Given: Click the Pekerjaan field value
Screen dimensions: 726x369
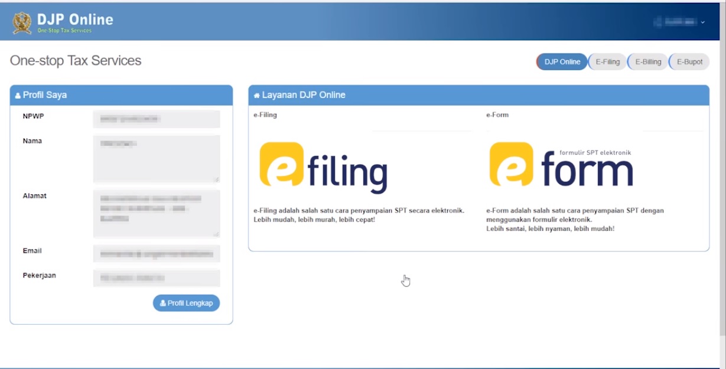Looking at the screenshot, I should point(156,277).
